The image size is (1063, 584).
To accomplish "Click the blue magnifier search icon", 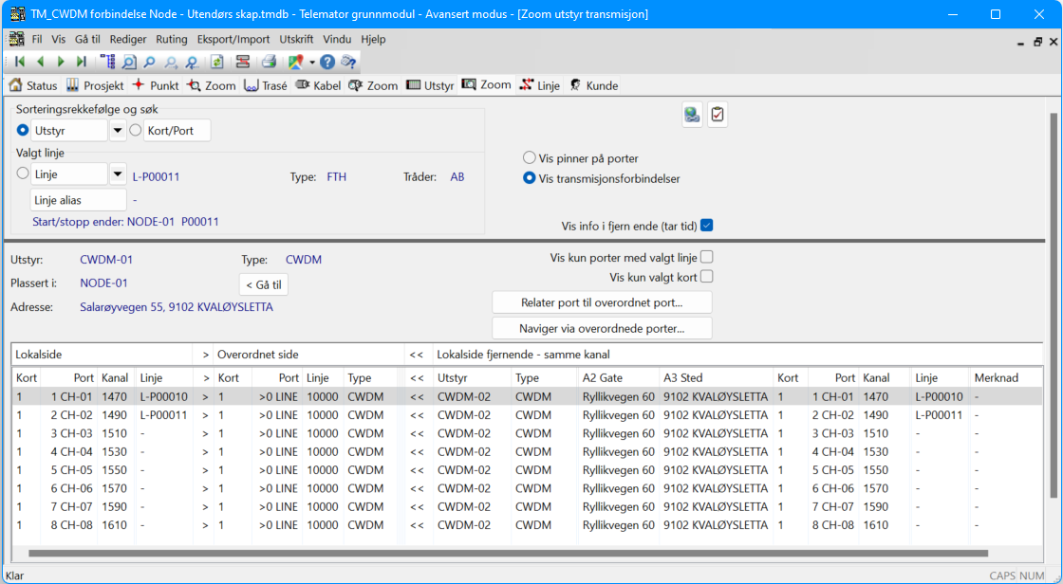I will (x=149, y=62).
